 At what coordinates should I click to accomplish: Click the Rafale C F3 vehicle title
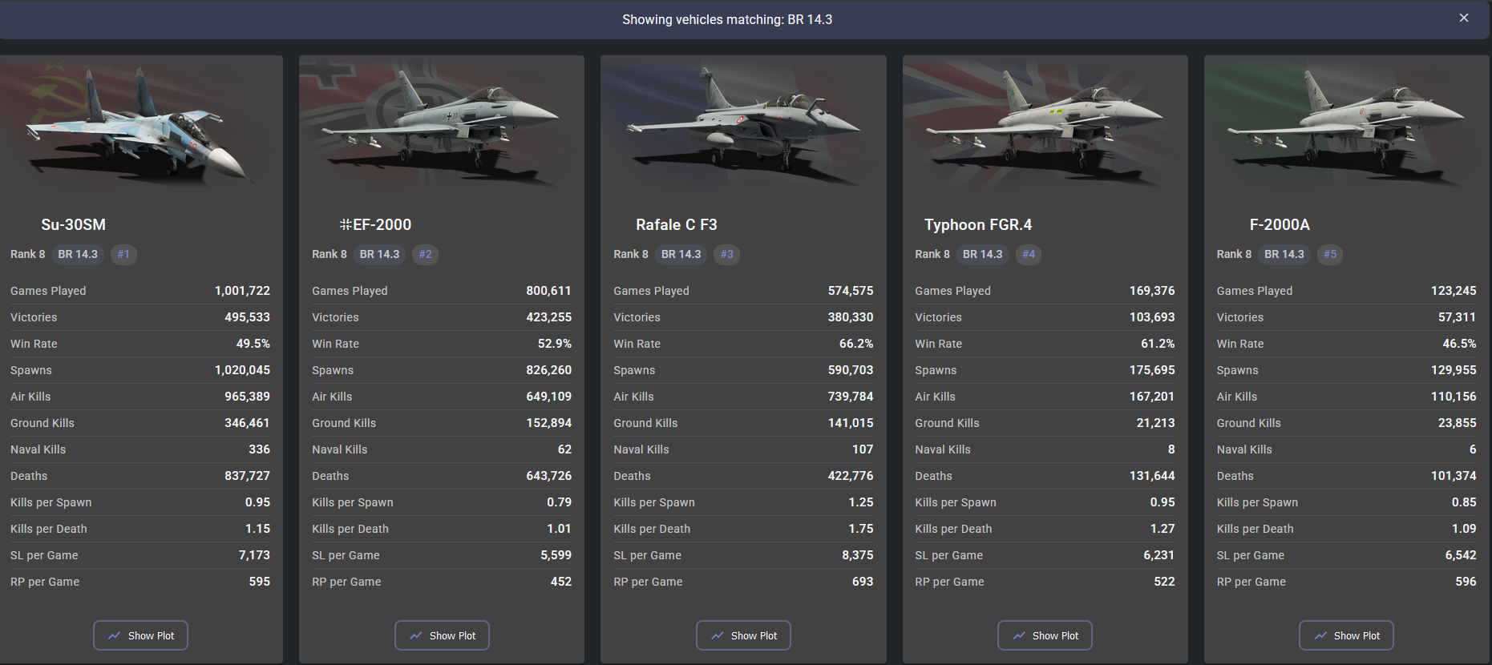click(677, 225)
